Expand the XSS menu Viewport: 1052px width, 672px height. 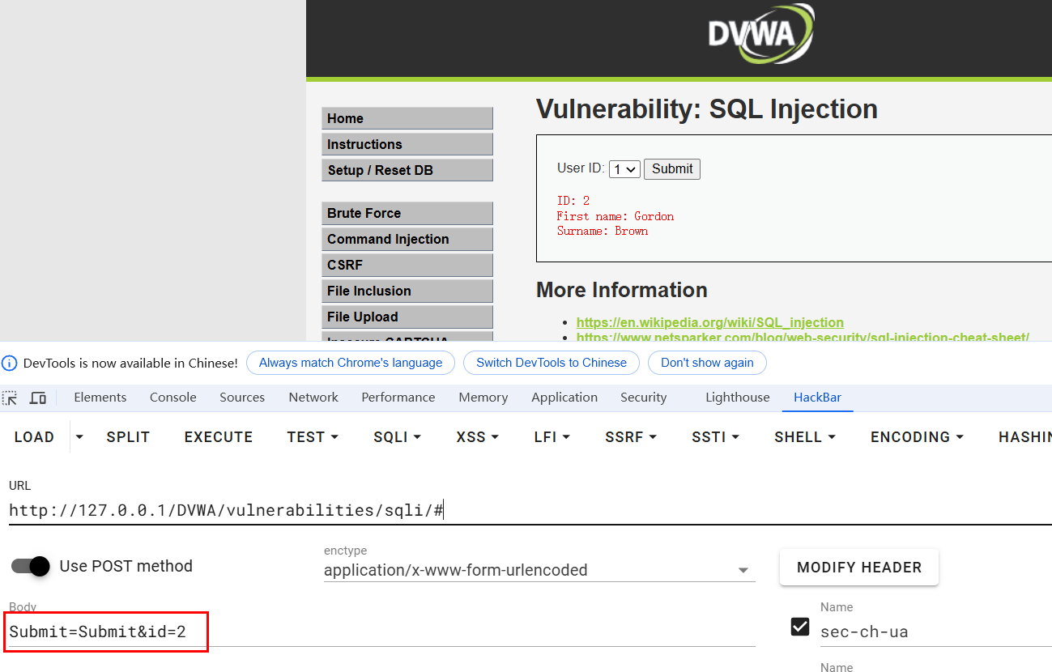478,437
